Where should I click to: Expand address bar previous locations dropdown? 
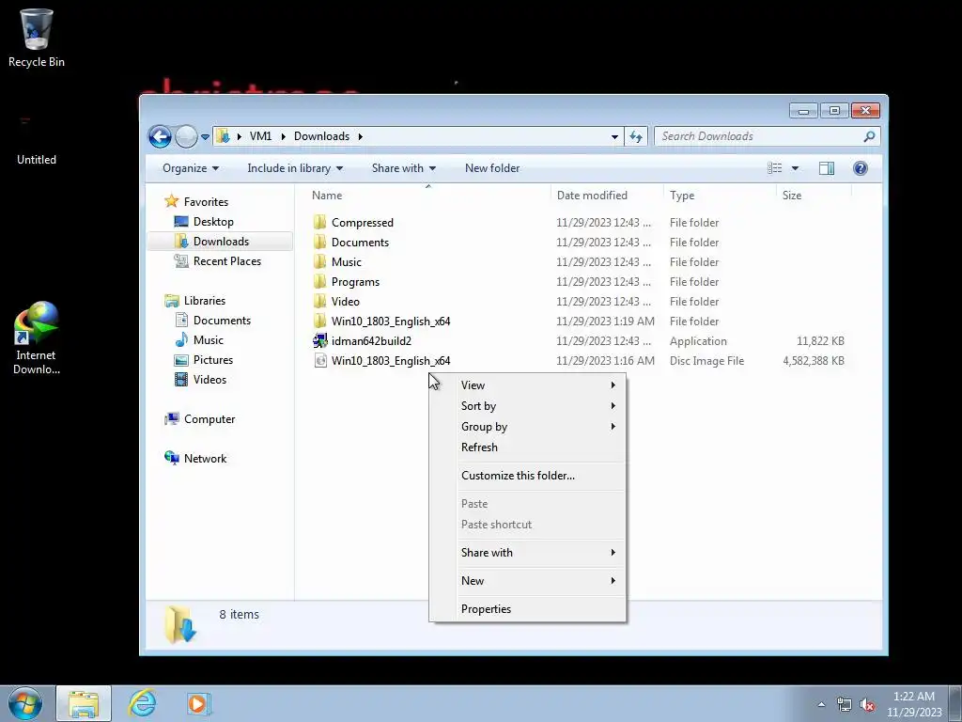tap(614, 137)
